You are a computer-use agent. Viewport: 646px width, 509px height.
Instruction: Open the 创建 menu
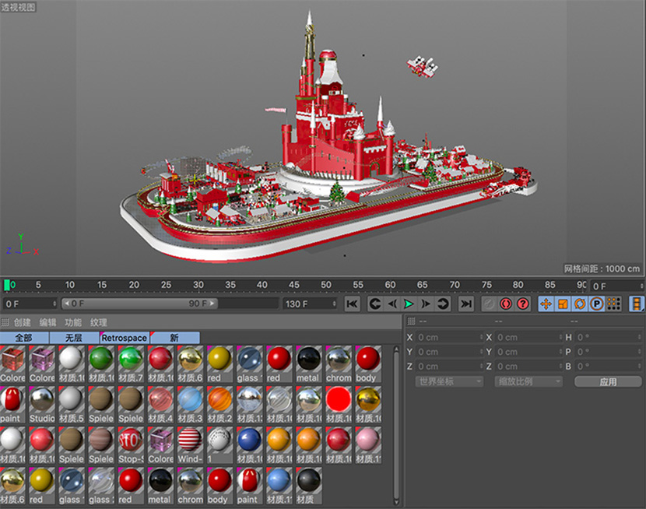[x=23, y=322]
